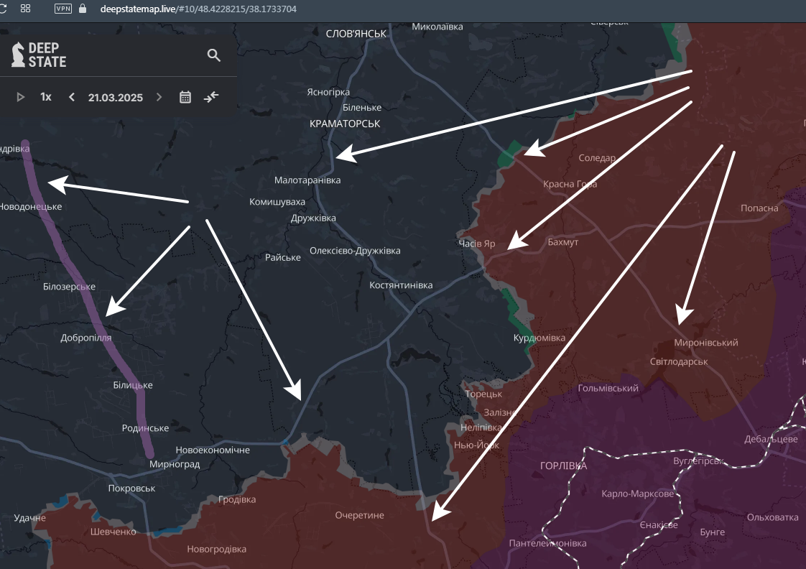Click the compare maps arrows icon

coord(211,97)
